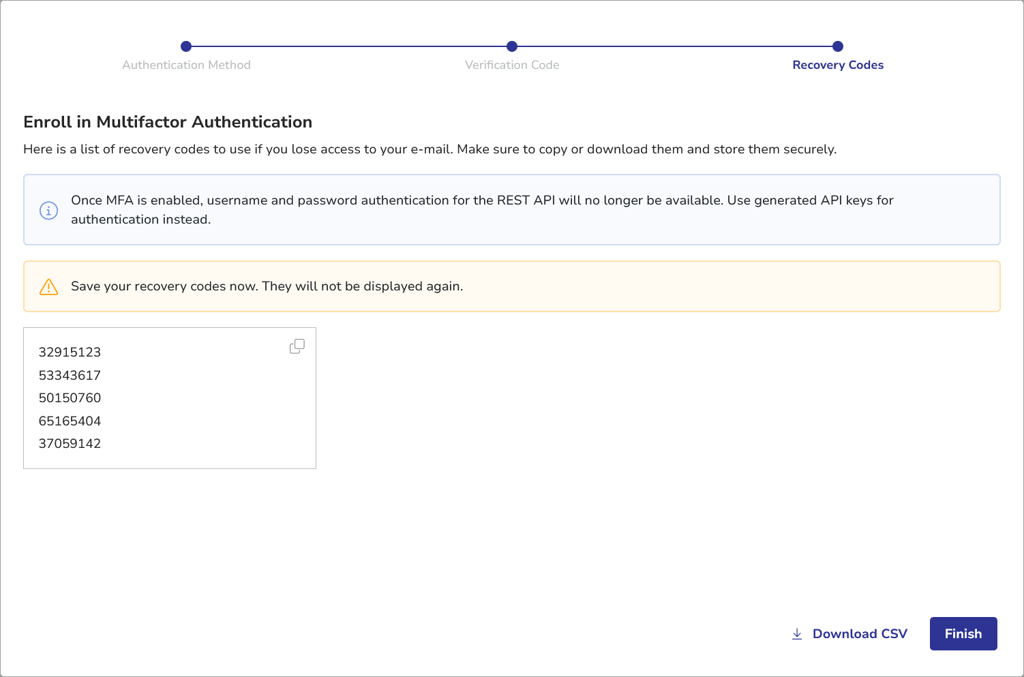
Task: Click the Recovery Codes step dot
Action: [x=838, y=46]
